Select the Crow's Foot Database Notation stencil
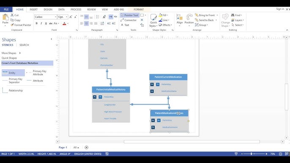Screen dimensions: 290x163 point(27,63)
